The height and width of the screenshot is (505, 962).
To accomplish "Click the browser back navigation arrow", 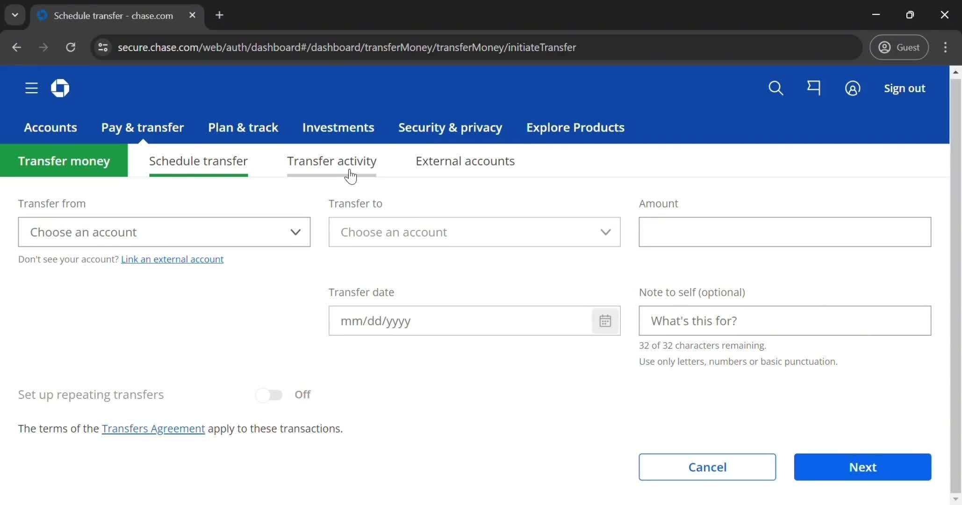I will pos(16,47).
